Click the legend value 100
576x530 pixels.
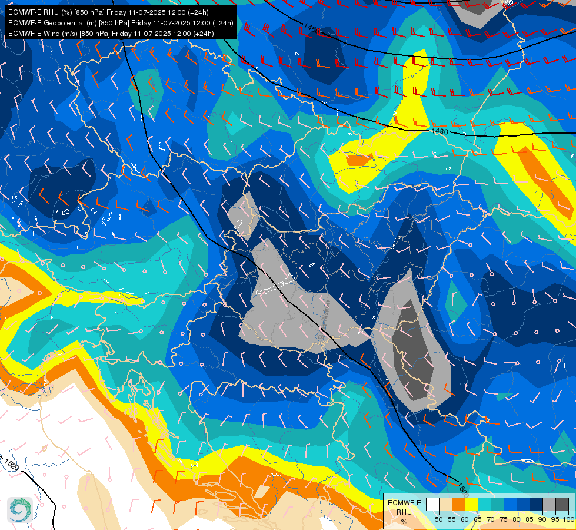pyautogui.click(x=569, y=519)
